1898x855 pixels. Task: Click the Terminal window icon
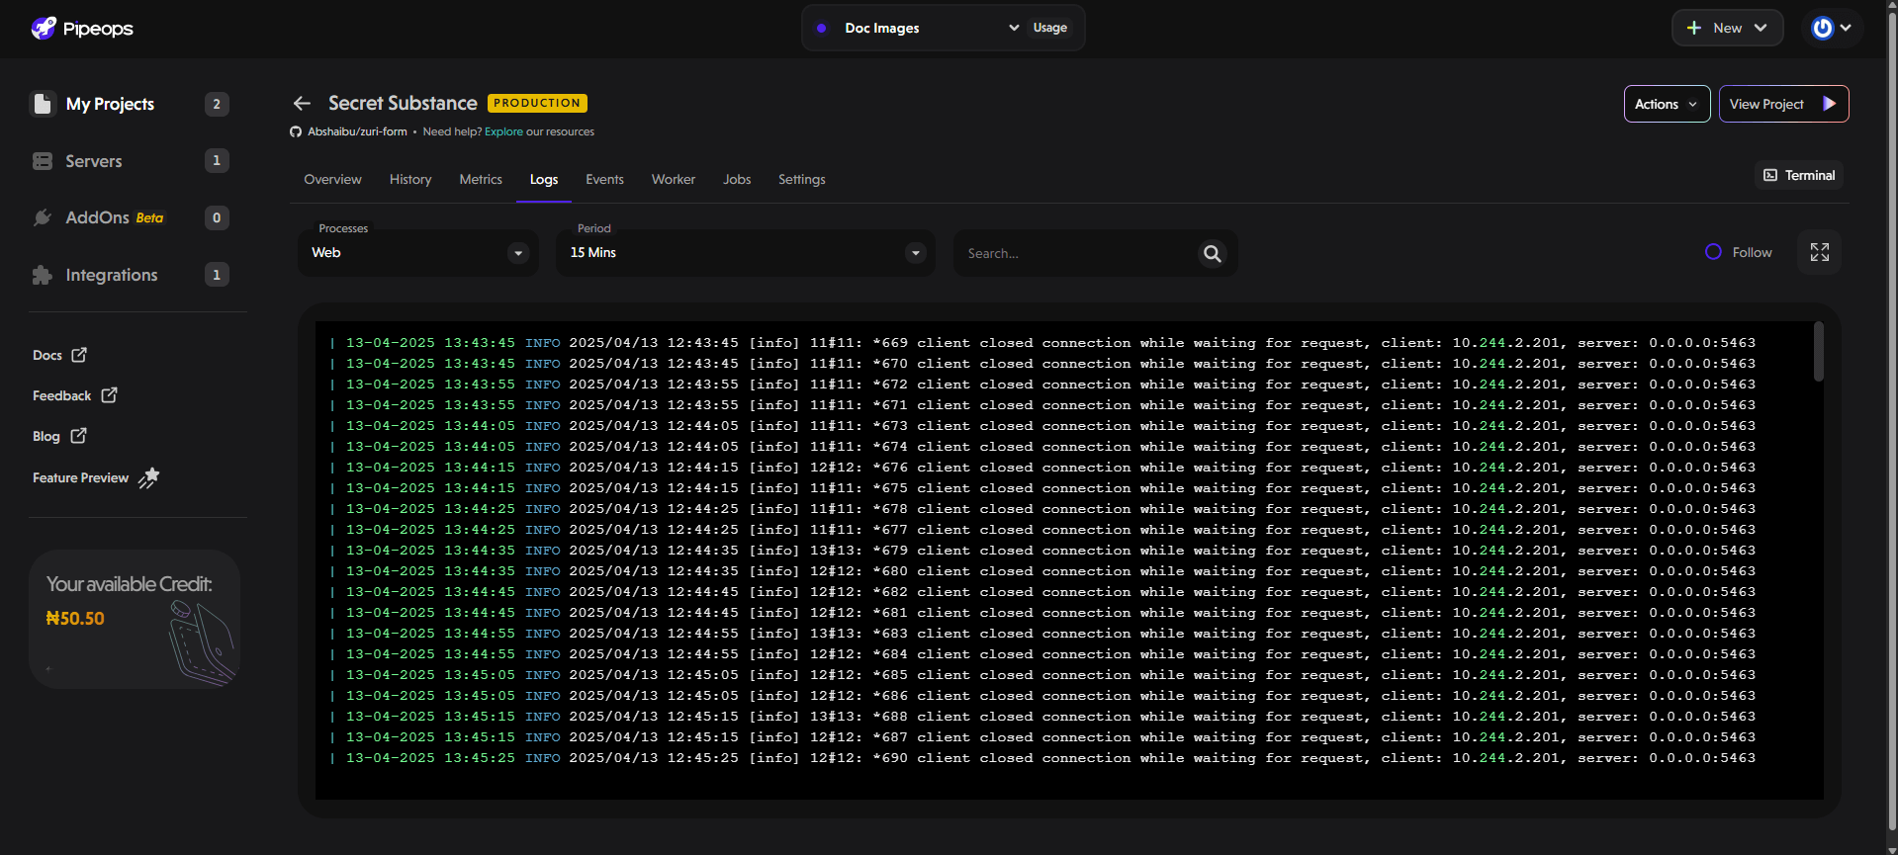(x=1770, y=175)
